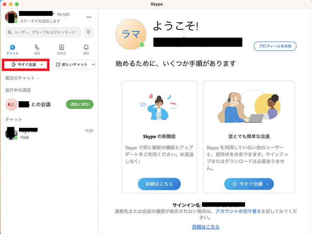Open the Contacts tab (連絡先)

pos(61,50)
